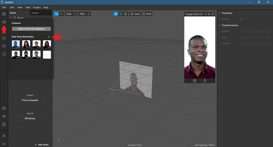Collapse the Device tree item

pos(11,18)
